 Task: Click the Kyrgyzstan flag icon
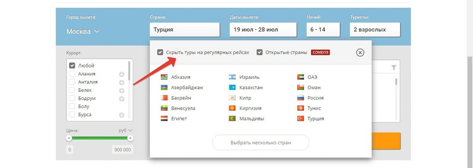(232, 108)
